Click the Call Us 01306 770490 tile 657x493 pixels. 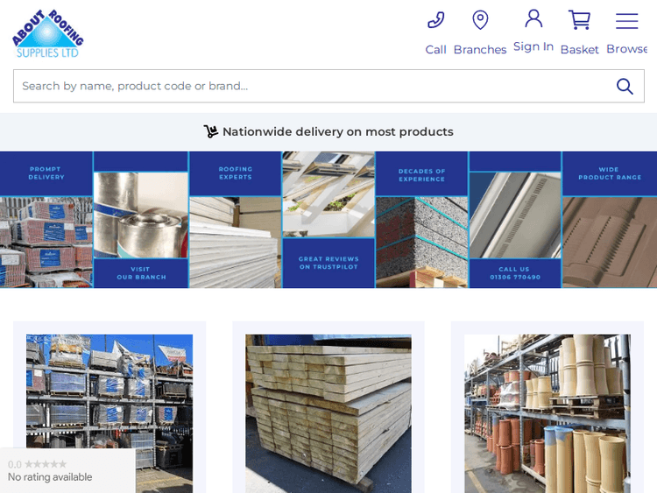coord(515,272)
